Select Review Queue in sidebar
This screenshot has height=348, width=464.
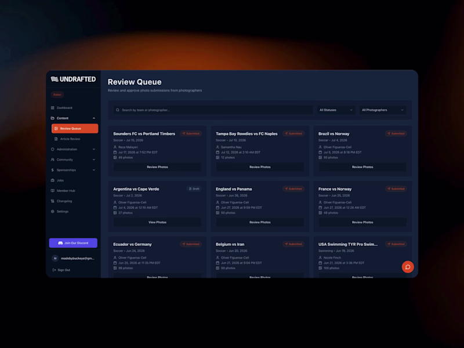click(x=75, y=128)
